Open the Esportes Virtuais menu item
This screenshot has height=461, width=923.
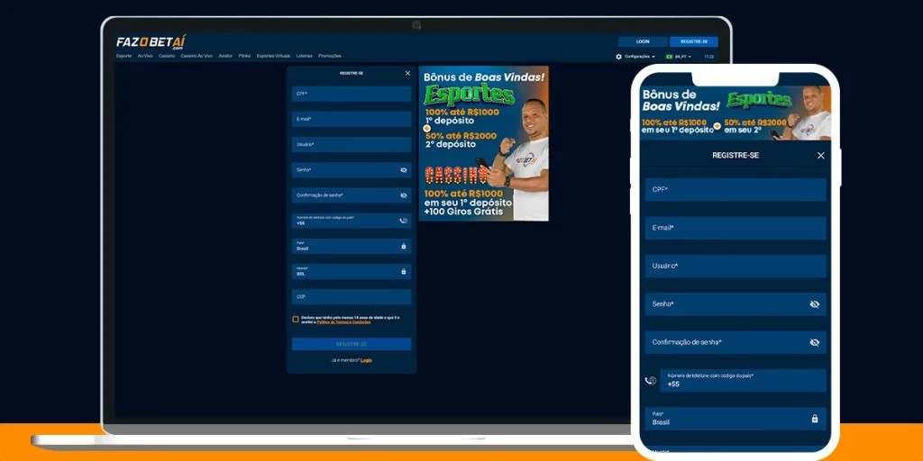pos(273,56)
